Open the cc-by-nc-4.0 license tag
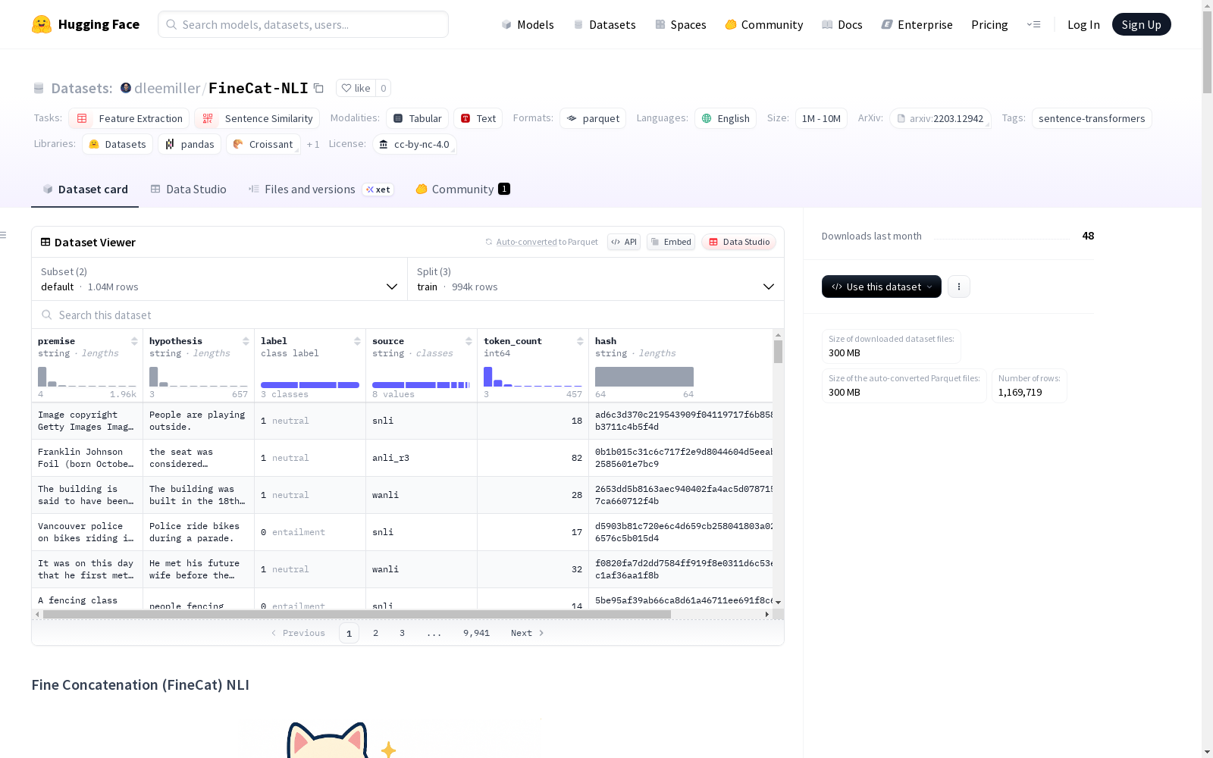The image size is (1213, 758). click(x=415, y=144)
